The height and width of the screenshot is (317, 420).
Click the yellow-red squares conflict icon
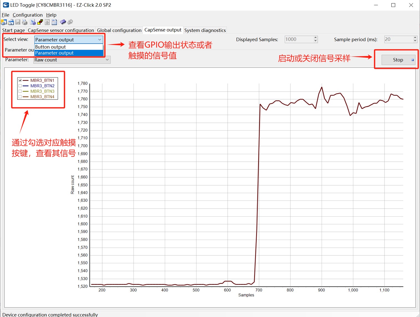coord(40,22)
